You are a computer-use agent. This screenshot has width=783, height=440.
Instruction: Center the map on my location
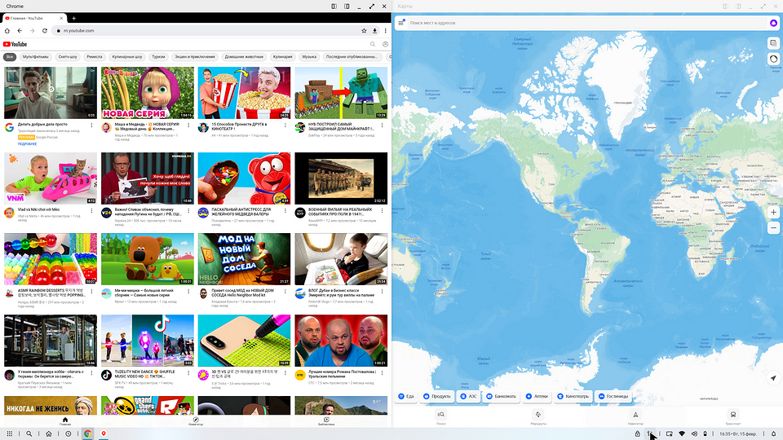[773, 378]
